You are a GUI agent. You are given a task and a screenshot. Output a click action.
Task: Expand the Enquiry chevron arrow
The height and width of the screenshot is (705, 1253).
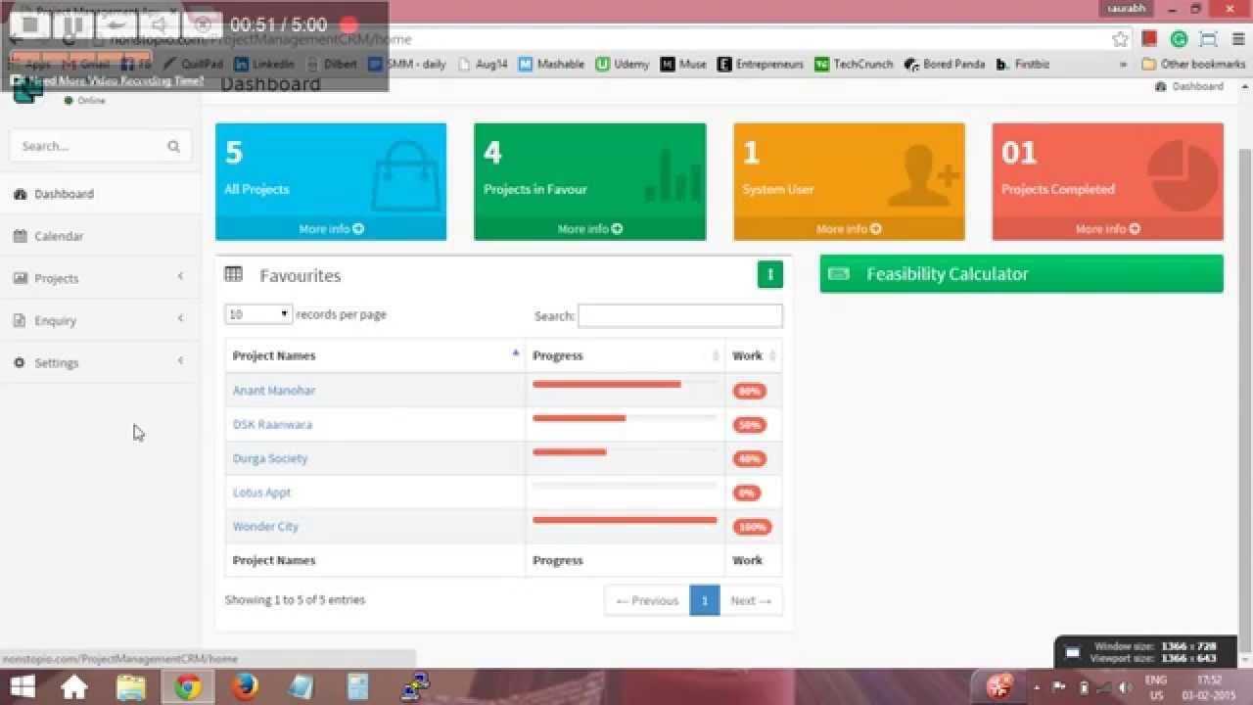(x=180, y=319)
